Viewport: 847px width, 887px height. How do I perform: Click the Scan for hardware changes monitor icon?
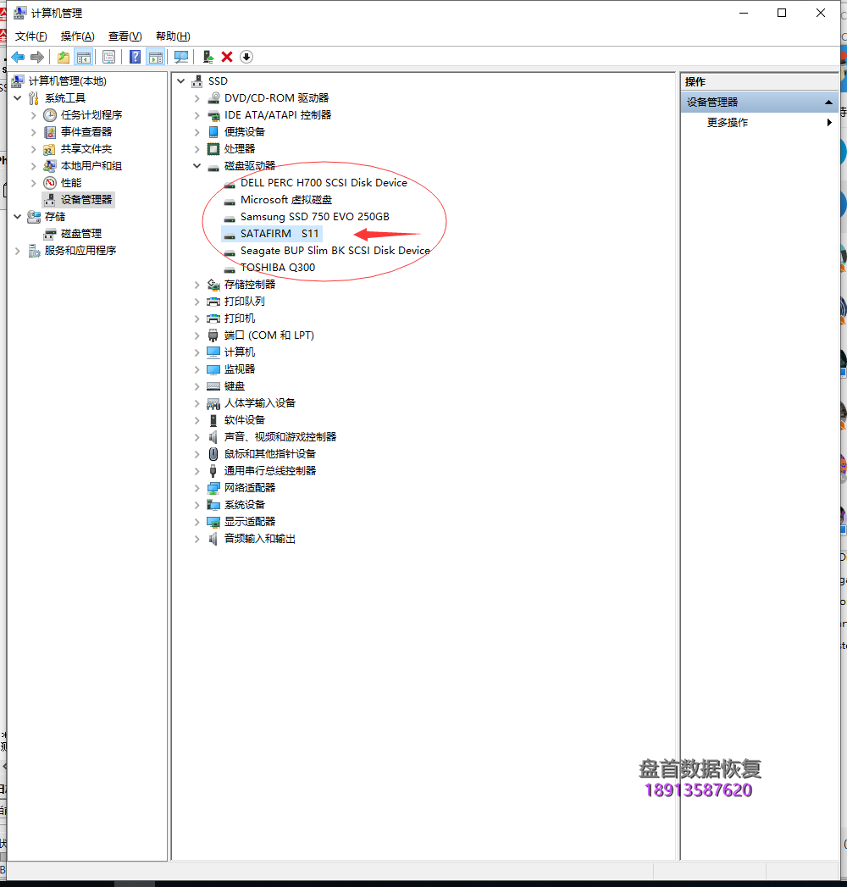pyautogui.click(x=181, y=57)
